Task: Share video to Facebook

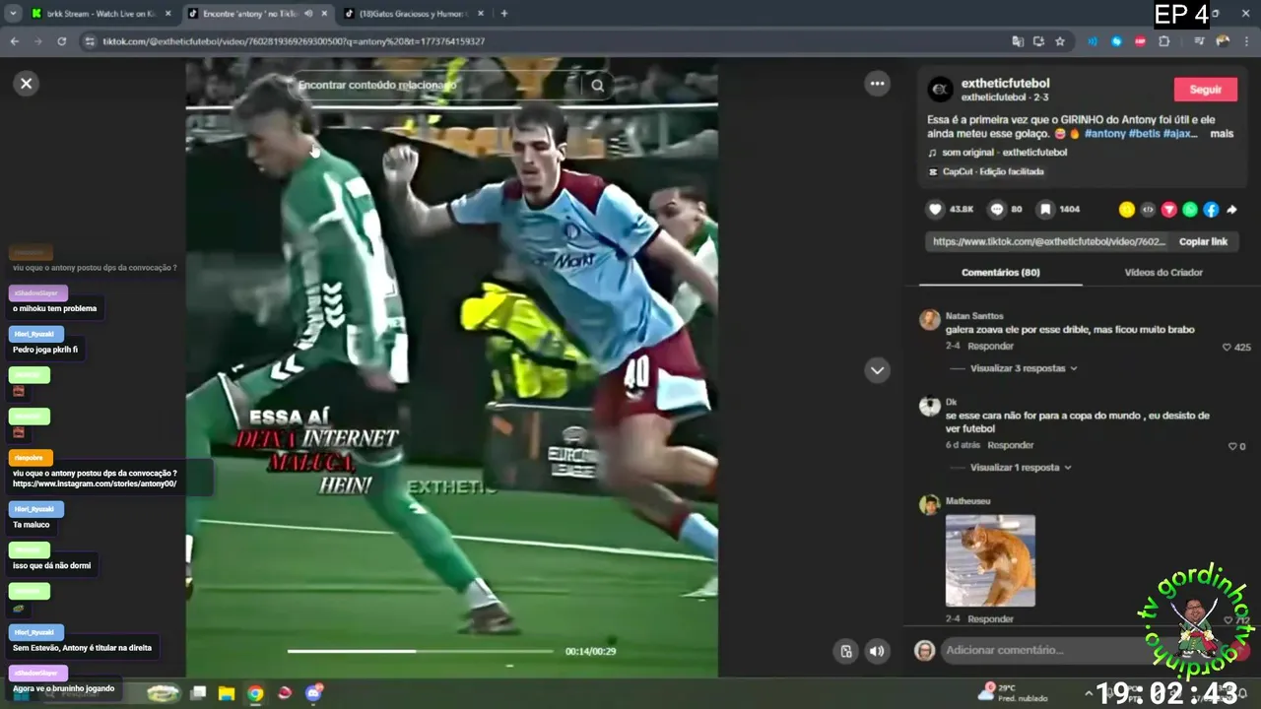Action: pyautogui.click(x=1211, y=210)
